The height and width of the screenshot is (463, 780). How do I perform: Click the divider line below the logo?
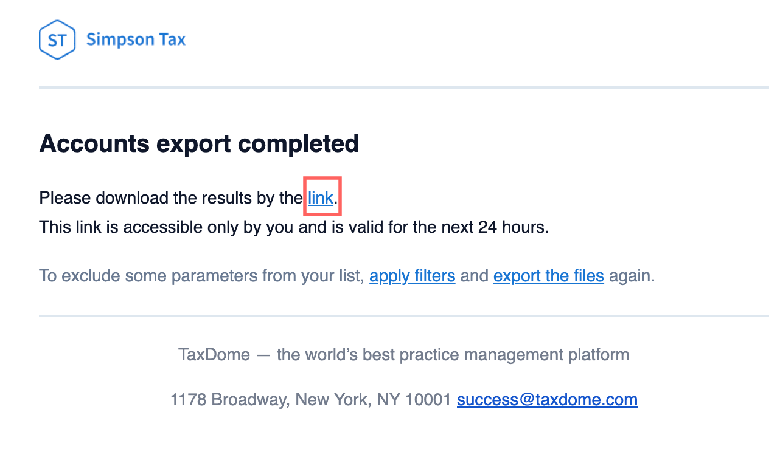click(x=402, y=87)
